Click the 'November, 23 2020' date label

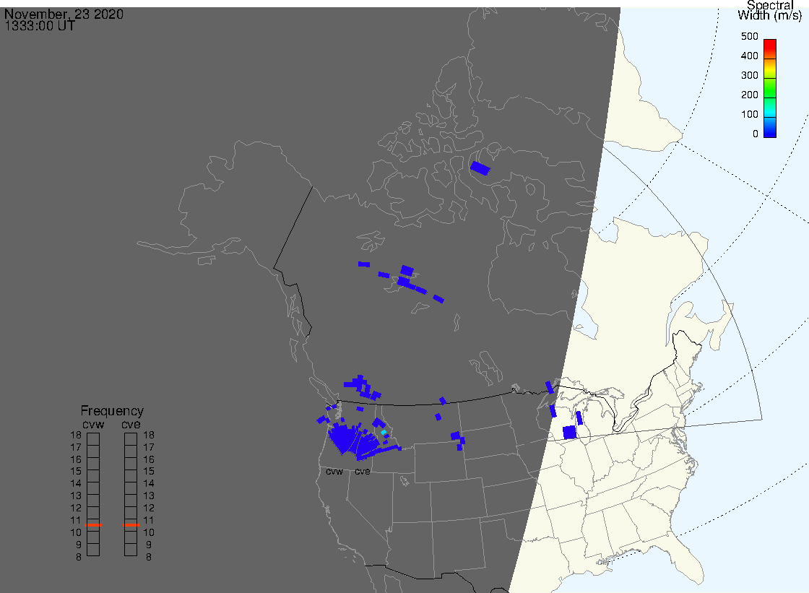pyautogui.click(x=64, y=14)
